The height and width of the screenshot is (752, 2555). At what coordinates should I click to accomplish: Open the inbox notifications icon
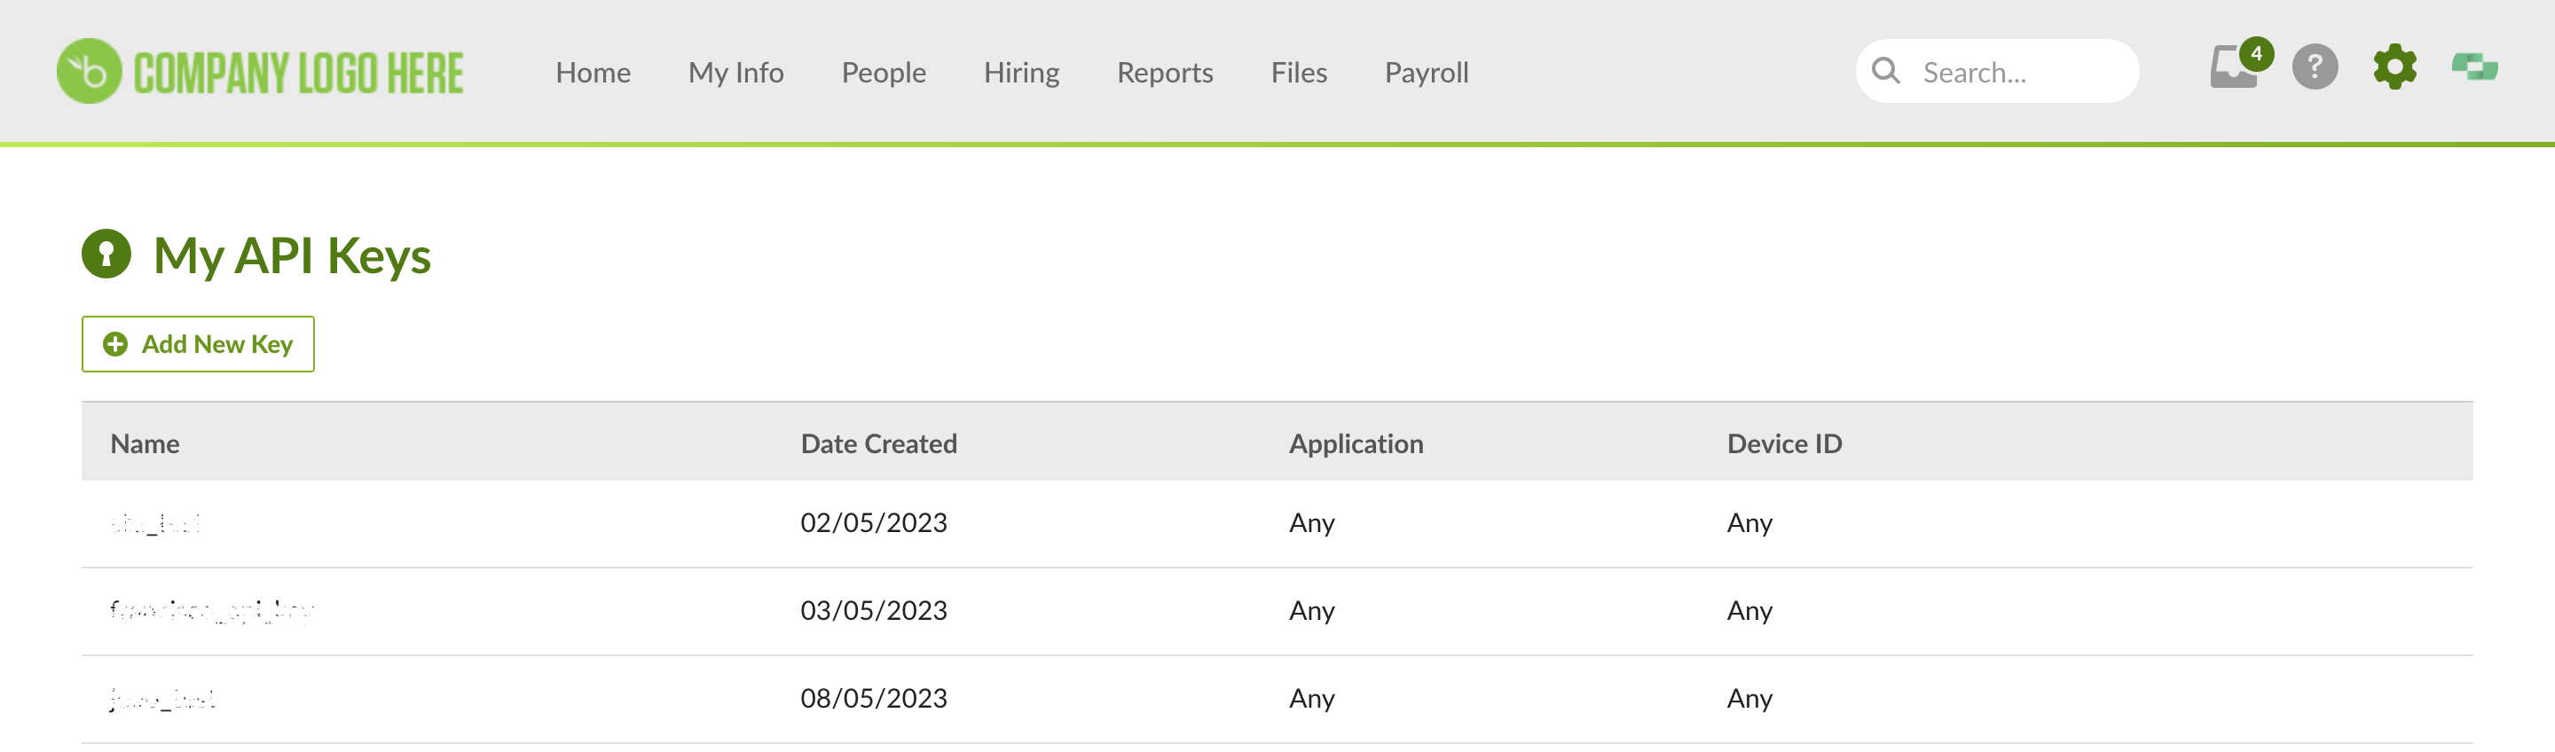pyautogui.click(x=2236, y=67)
